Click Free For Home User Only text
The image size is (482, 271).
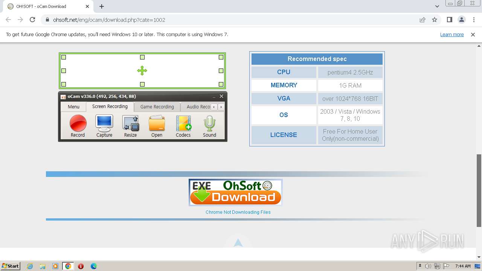[350, 135]
